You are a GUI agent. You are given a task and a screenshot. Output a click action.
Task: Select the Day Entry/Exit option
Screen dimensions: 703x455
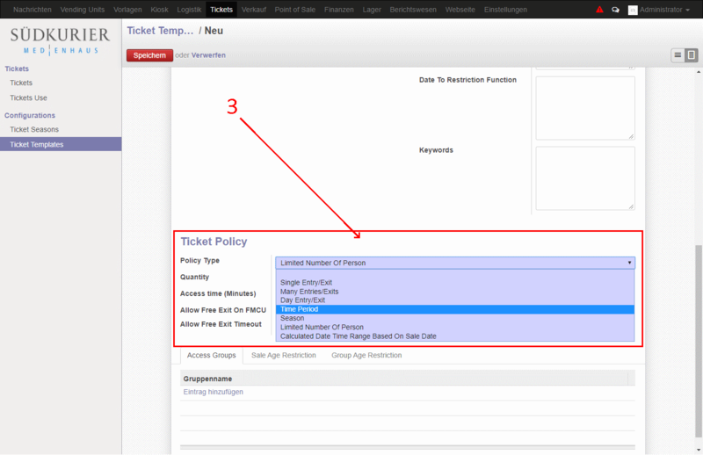click(302, 300)
